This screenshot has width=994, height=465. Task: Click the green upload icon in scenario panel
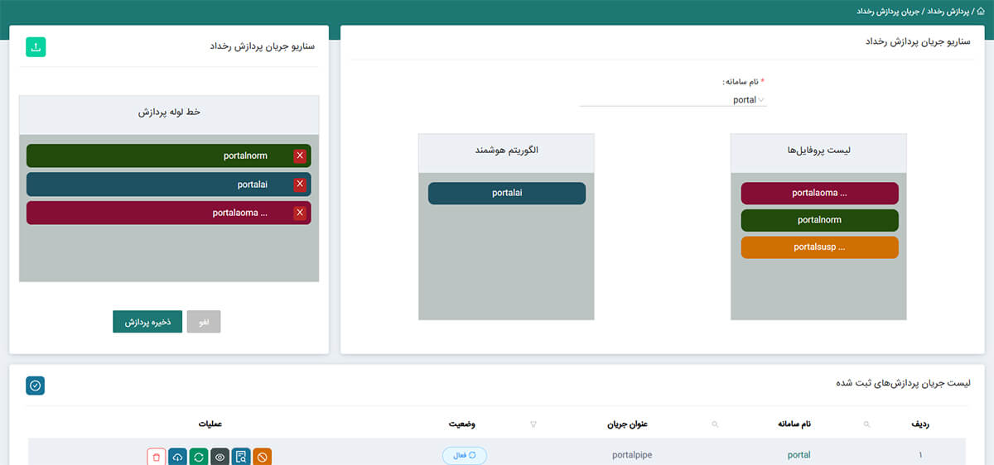coord(36,47)
